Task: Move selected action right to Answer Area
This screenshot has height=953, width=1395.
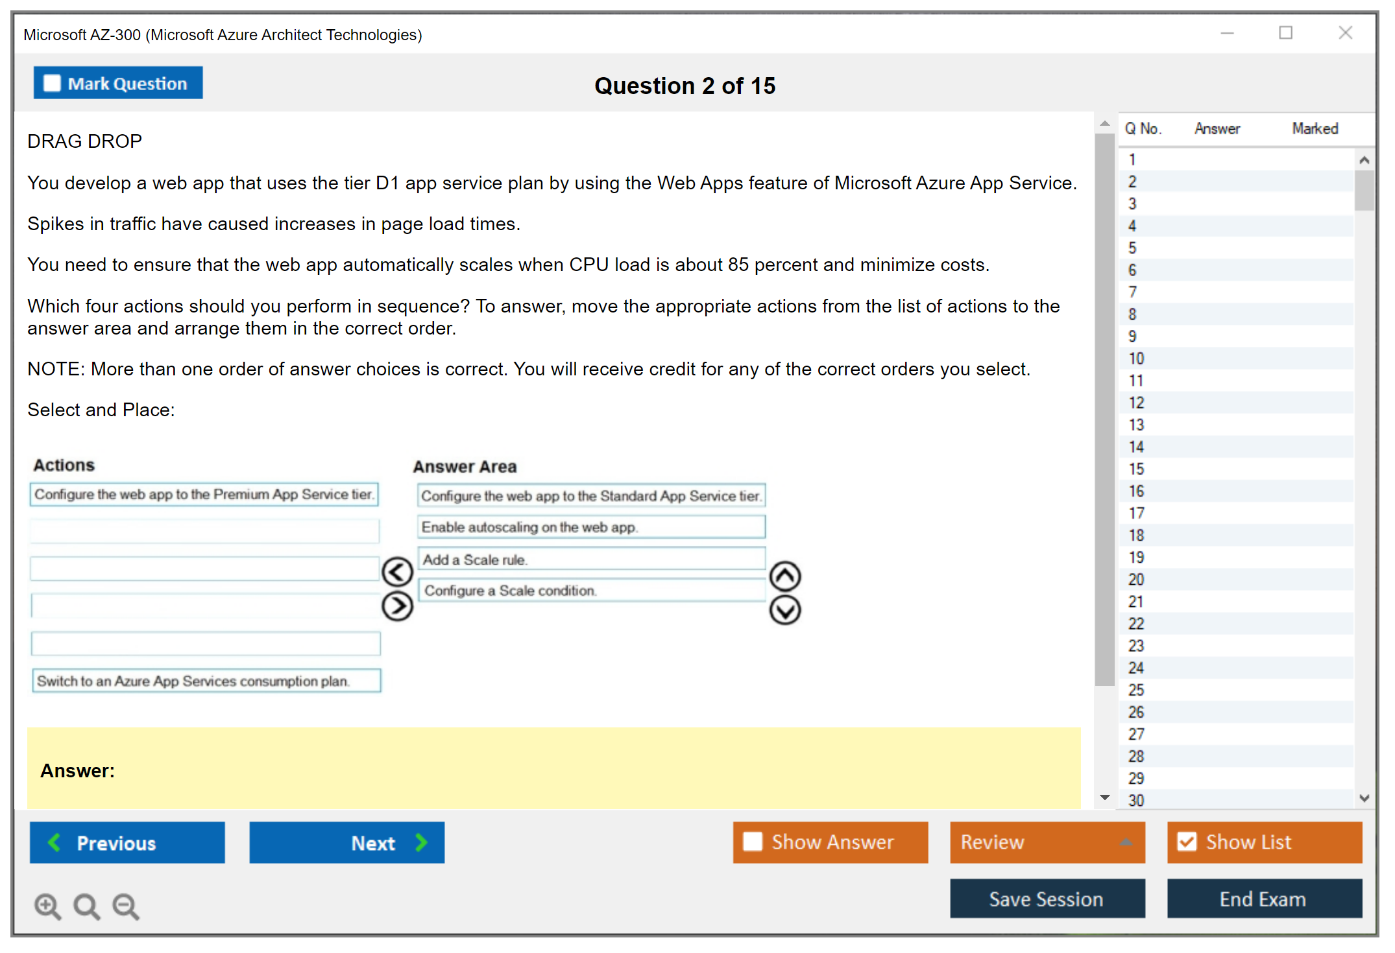Action: coord(397,606)
